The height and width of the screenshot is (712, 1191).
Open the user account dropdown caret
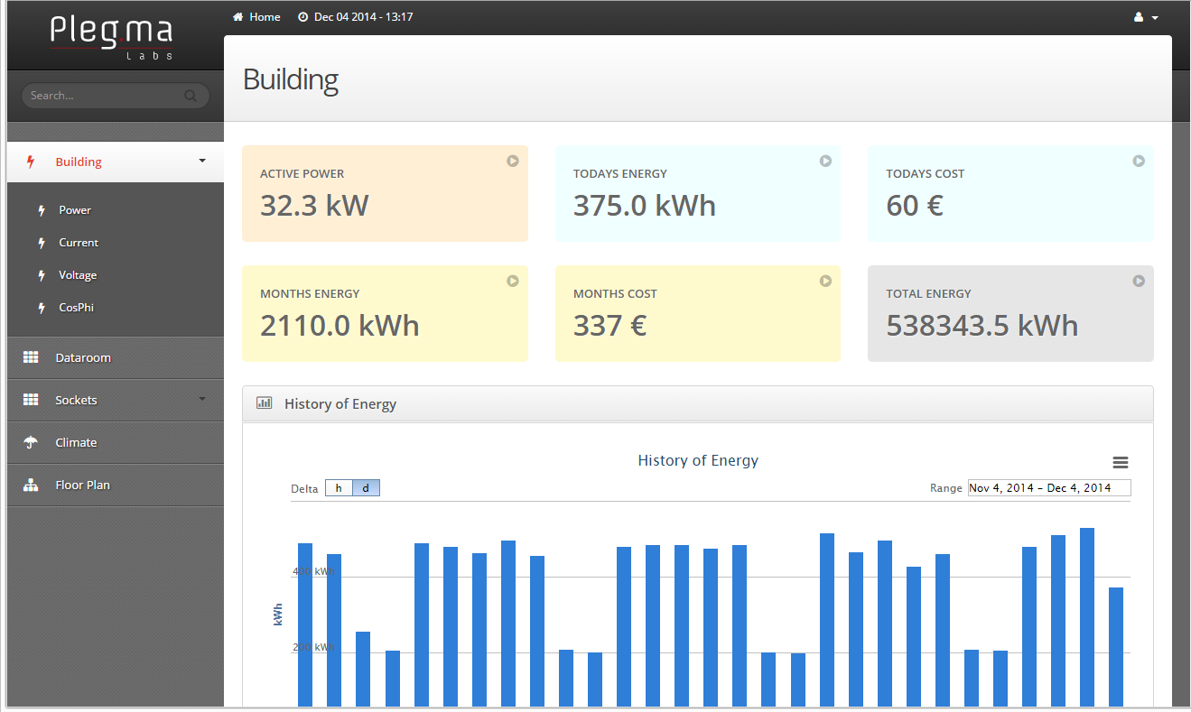pos(1155,18)
